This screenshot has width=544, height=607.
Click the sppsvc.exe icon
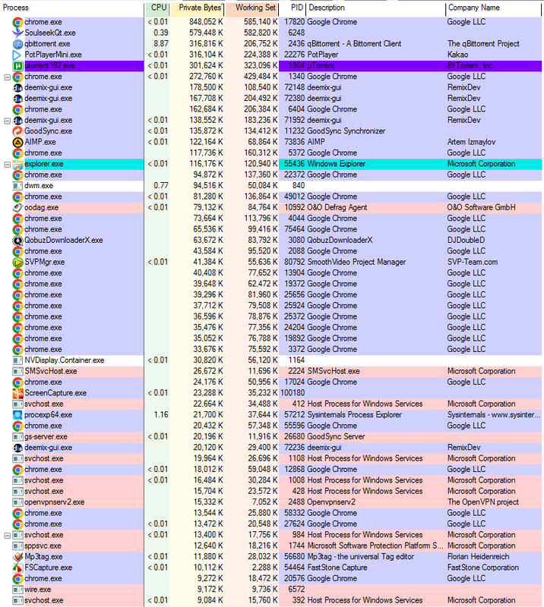pyautogui.click(x=17, y=546)
